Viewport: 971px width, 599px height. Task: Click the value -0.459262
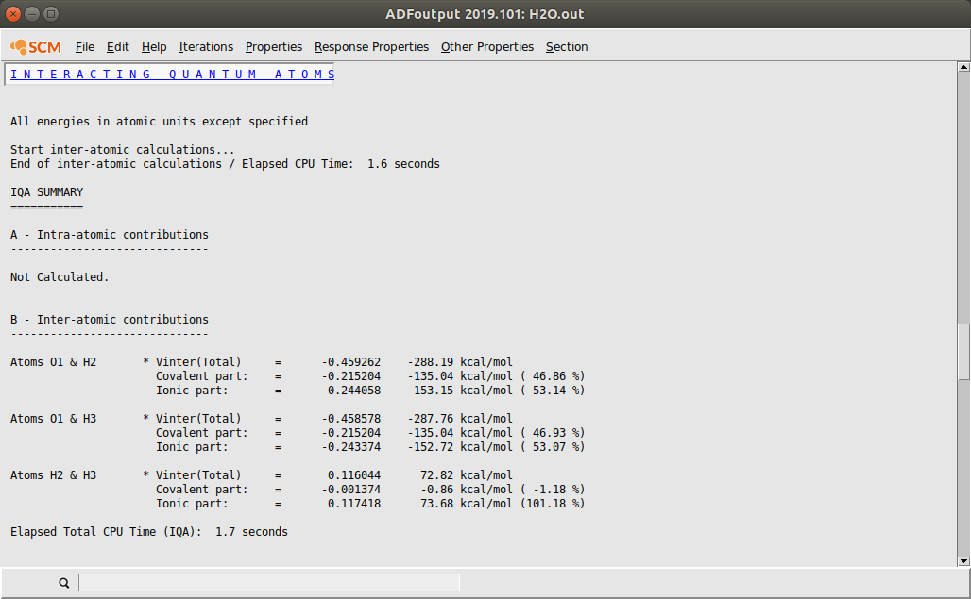click(x=351, y=362)
